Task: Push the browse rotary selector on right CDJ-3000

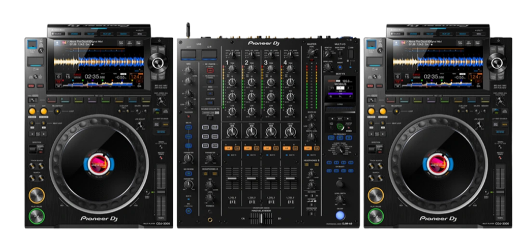Action: pyautogui.click(x=497, y=63)
